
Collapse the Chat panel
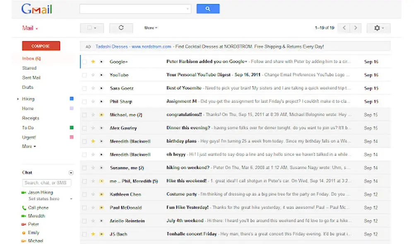pos(71,172)
